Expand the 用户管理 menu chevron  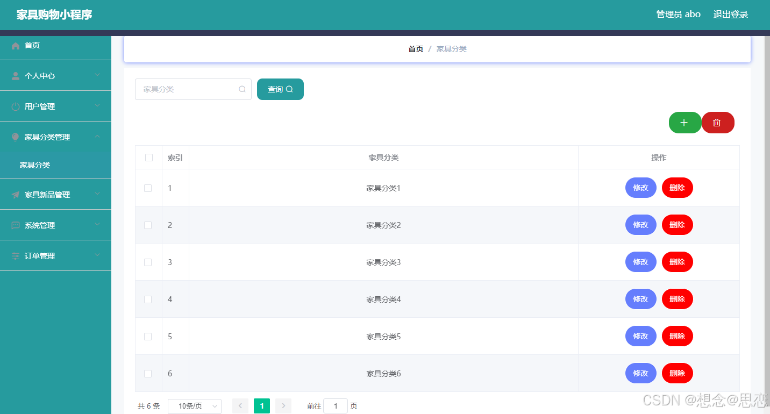coord(97,106)
